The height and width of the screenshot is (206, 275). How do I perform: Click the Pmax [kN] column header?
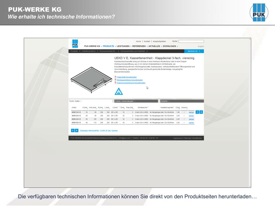pyautogui.click(x=130, y=108)
